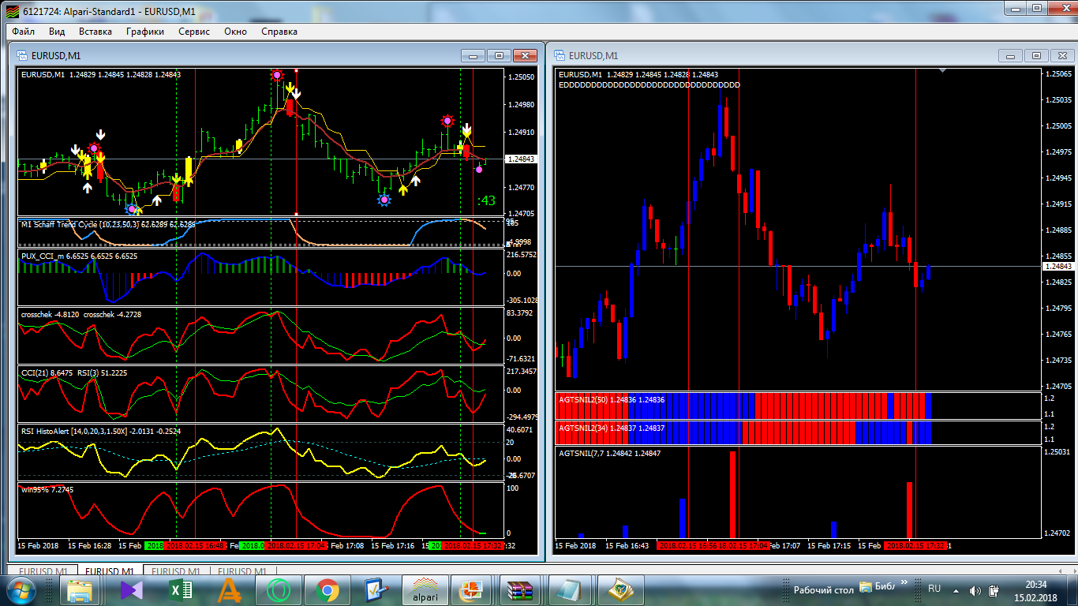This screenshot has width=1078, height=606.
Task: Open the Файл menu
Action: point(23,32)
